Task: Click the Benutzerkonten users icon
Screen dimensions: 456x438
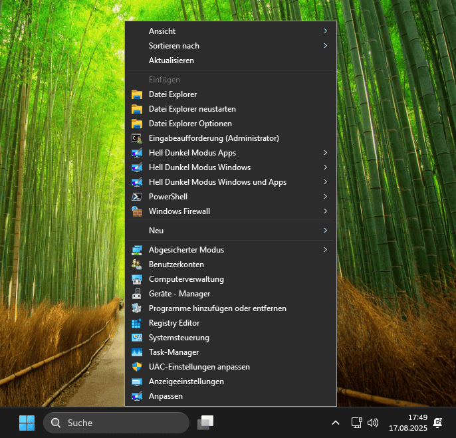Action: click(137, 265)
